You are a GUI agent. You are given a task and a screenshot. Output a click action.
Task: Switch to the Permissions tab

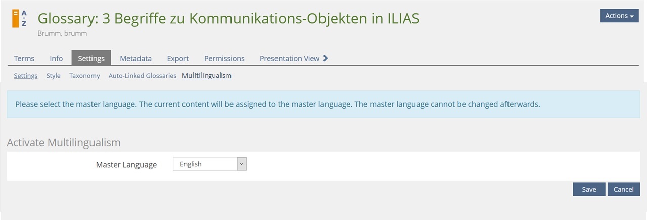224,58
